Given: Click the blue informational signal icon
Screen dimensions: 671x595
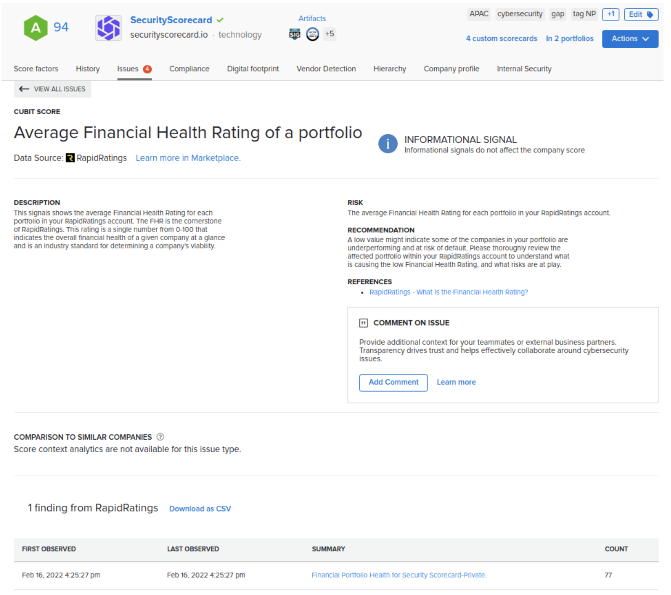Looking at the screenshot, I should click(x=388, y=144).
